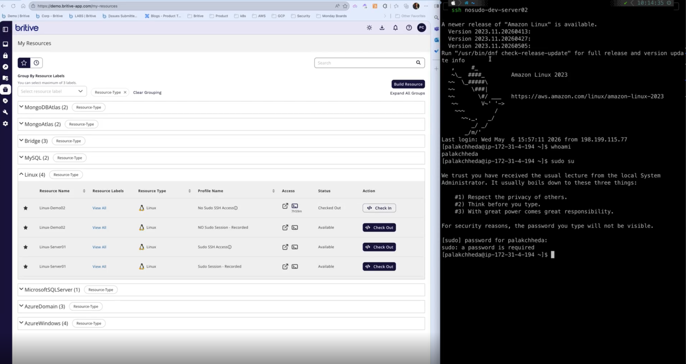Click View All for No Sudo SSH Access row

tap(99, 208)
